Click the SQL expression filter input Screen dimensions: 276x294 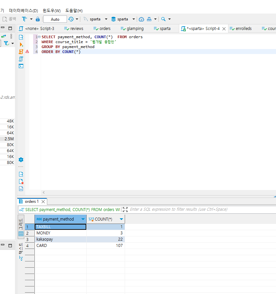click(x=202, y=209)
